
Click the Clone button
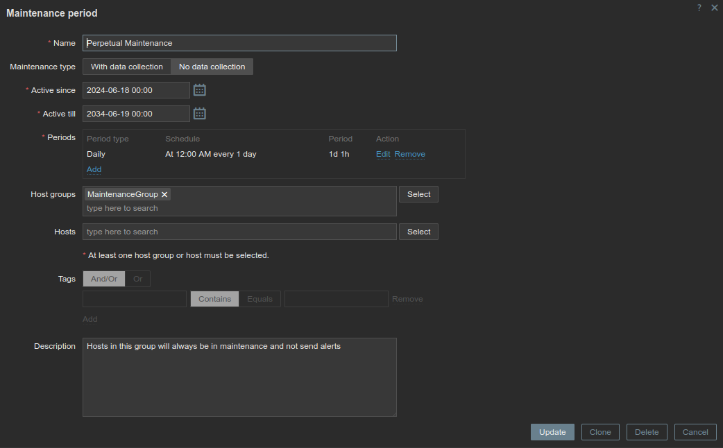pyautogui.click(x=600, y=432)
